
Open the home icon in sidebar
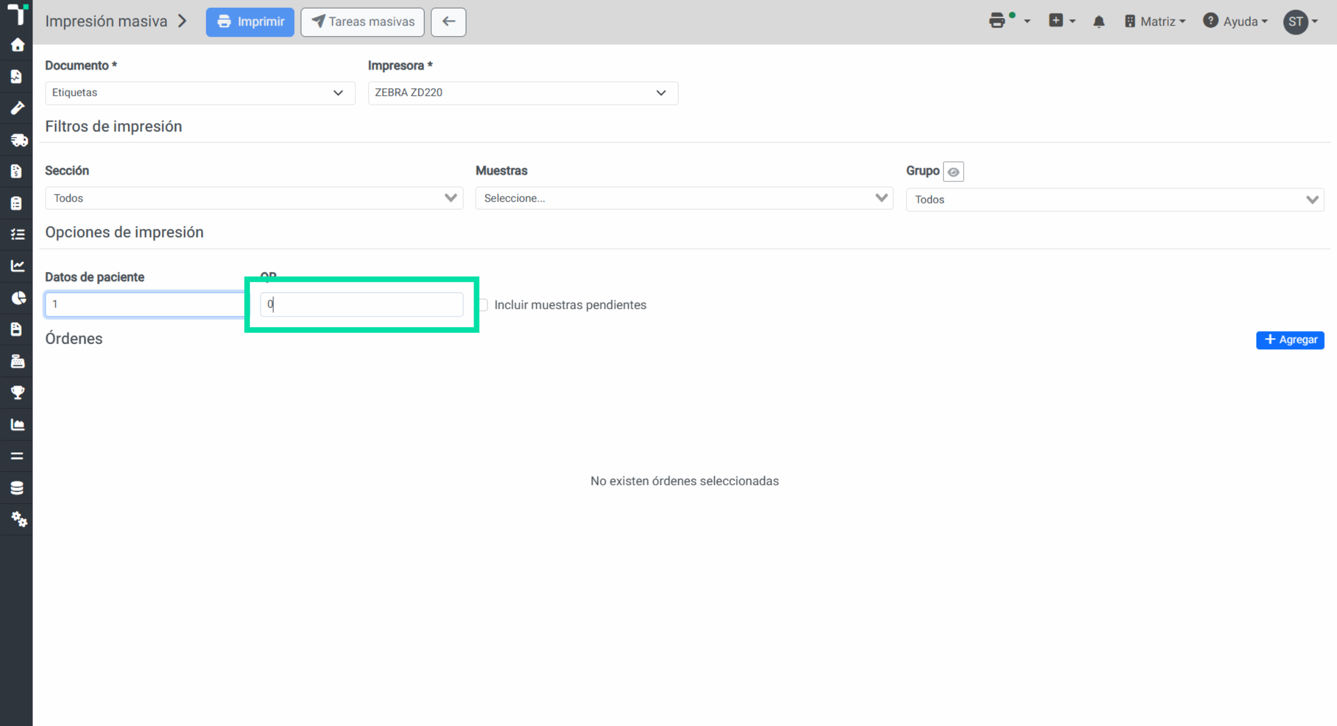tap(17, 45)
